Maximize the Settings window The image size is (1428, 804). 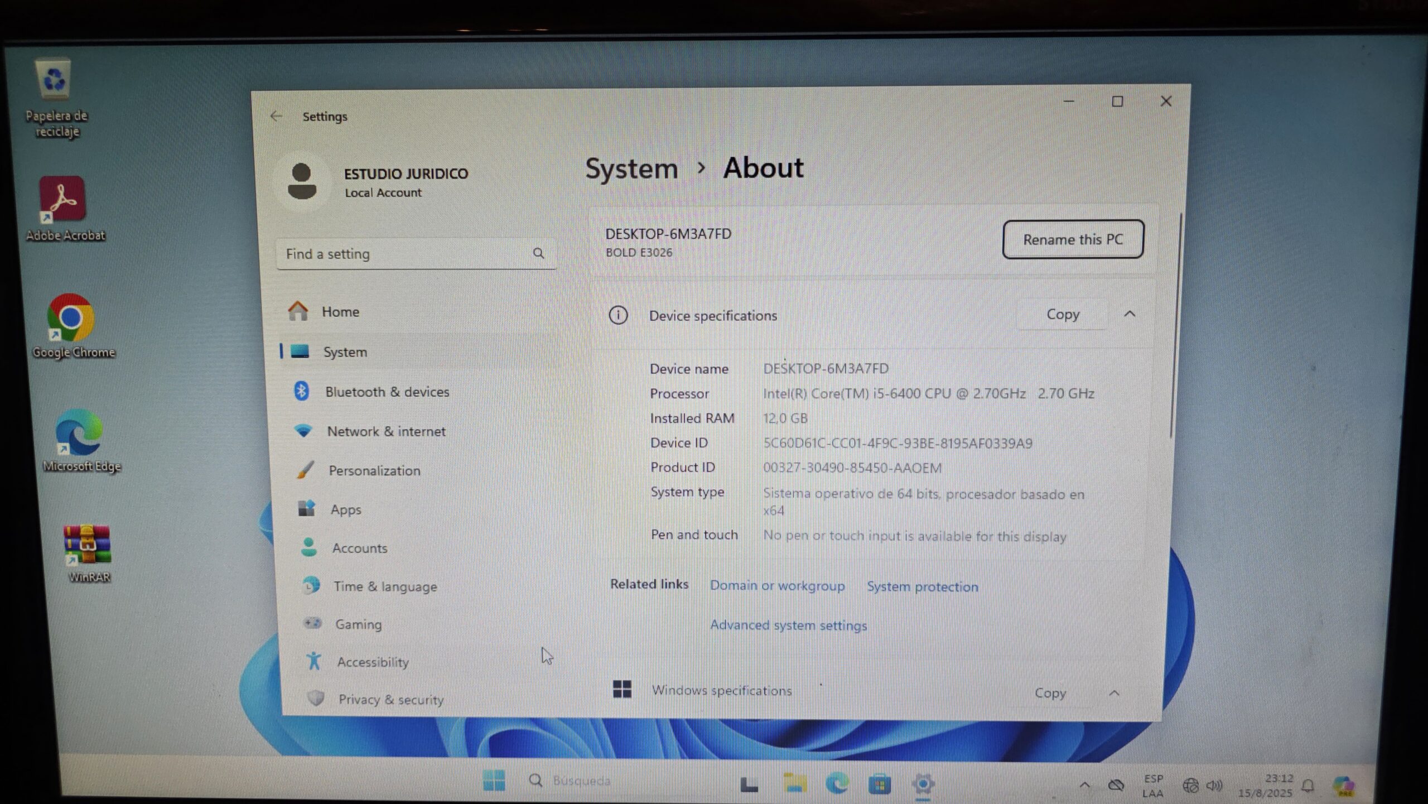pyautogui.click(x=1117, y=102)
